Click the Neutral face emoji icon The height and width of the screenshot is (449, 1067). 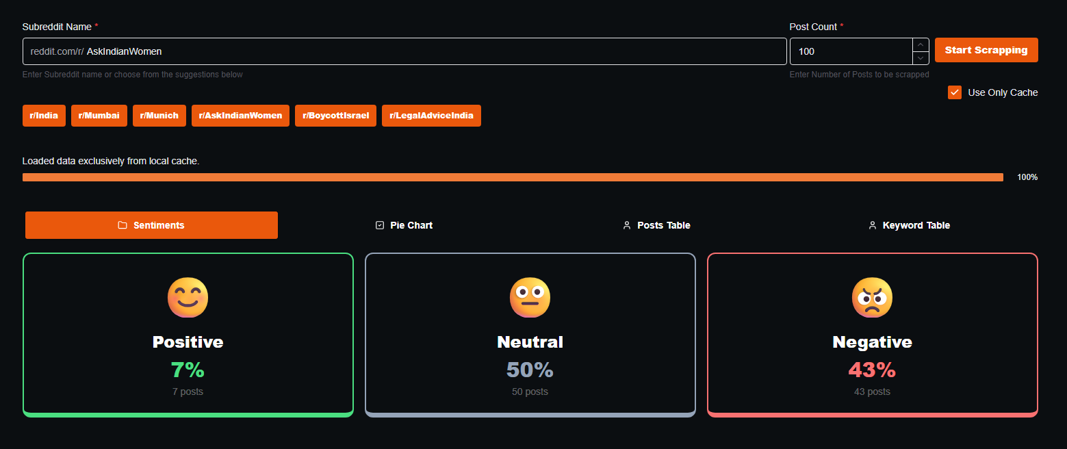click(530, 298)
